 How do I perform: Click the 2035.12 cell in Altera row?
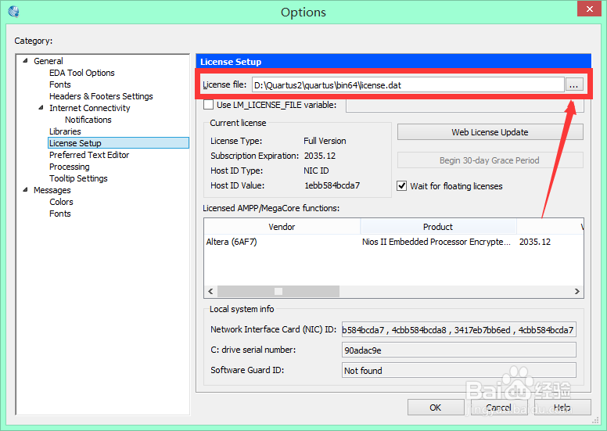[x=534, y=242]
